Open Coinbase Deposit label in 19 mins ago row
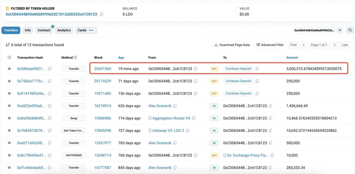 pos(238,69)
